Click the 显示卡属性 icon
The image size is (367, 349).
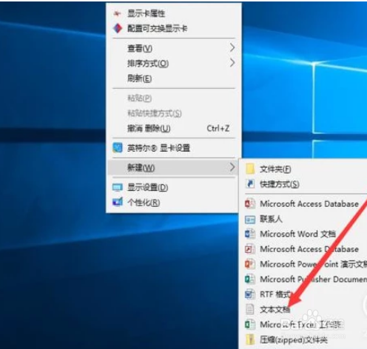117,13
